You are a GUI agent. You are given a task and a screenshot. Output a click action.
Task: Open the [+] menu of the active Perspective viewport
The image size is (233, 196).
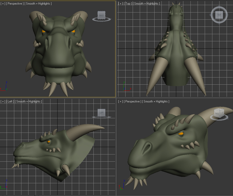(3, 4)
